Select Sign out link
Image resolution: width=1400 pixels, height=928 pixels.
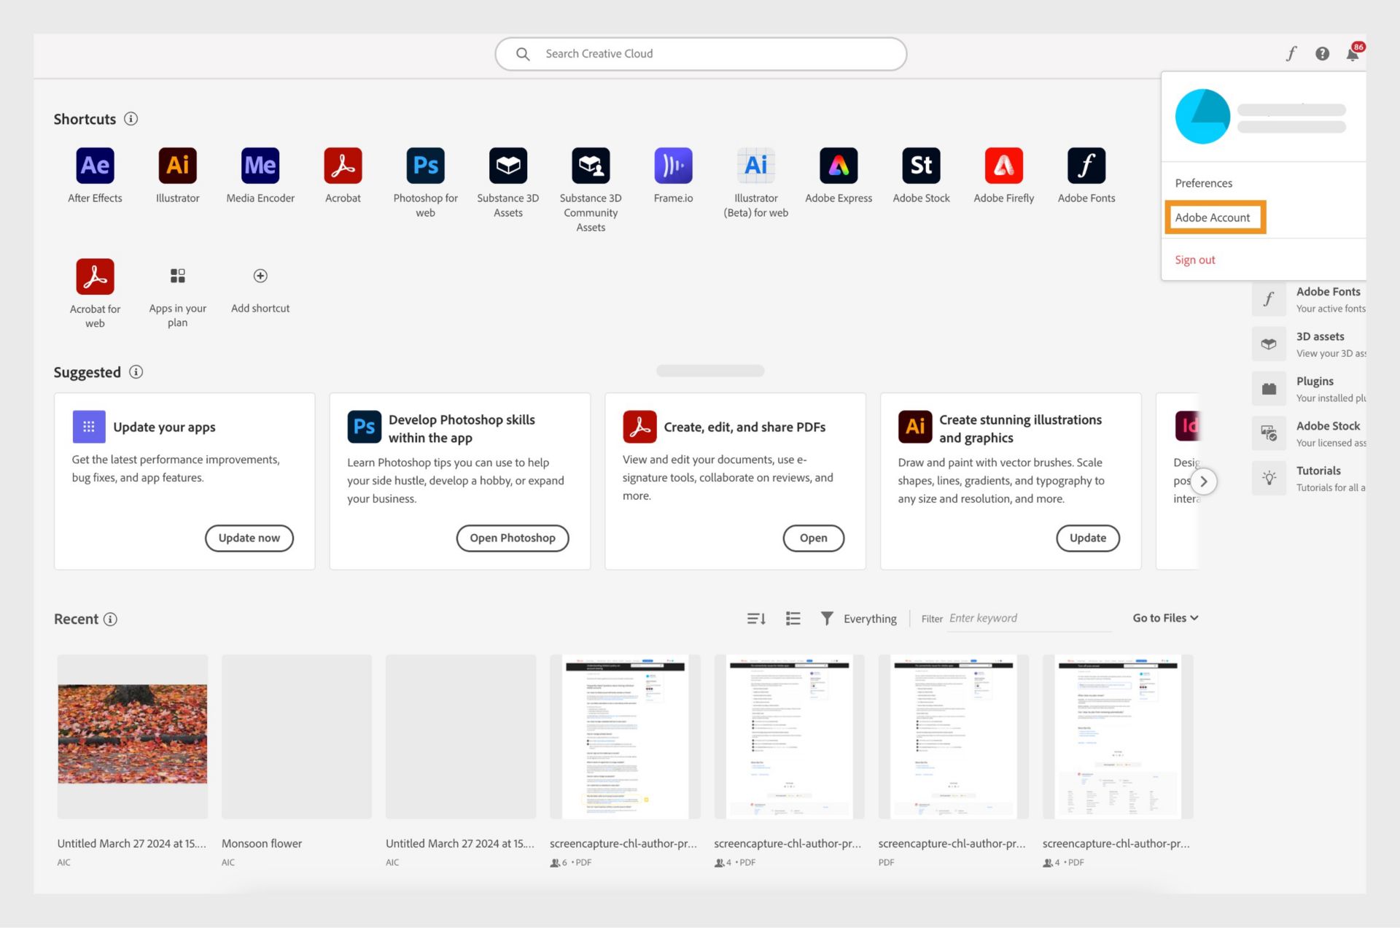point(1195,259)
